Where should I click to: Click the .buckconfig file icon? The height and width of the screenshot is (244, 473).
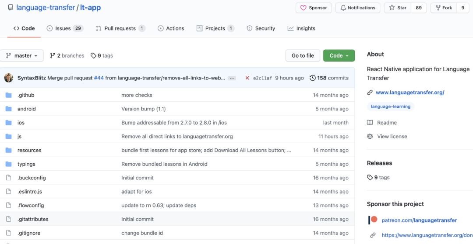(x=8, y=178)
